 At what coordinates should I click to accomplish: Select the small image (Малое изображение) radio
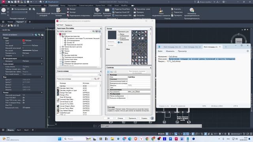tap(119, 35)
